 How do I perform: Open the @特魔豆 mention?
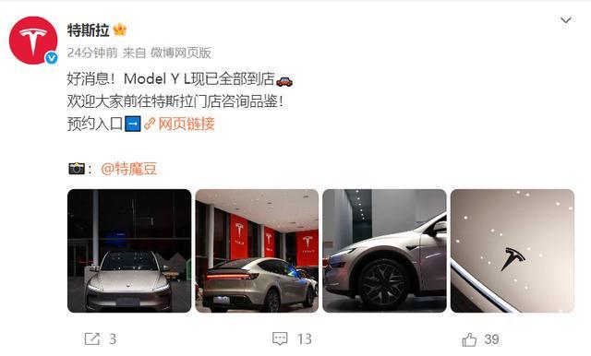[128, 169]
